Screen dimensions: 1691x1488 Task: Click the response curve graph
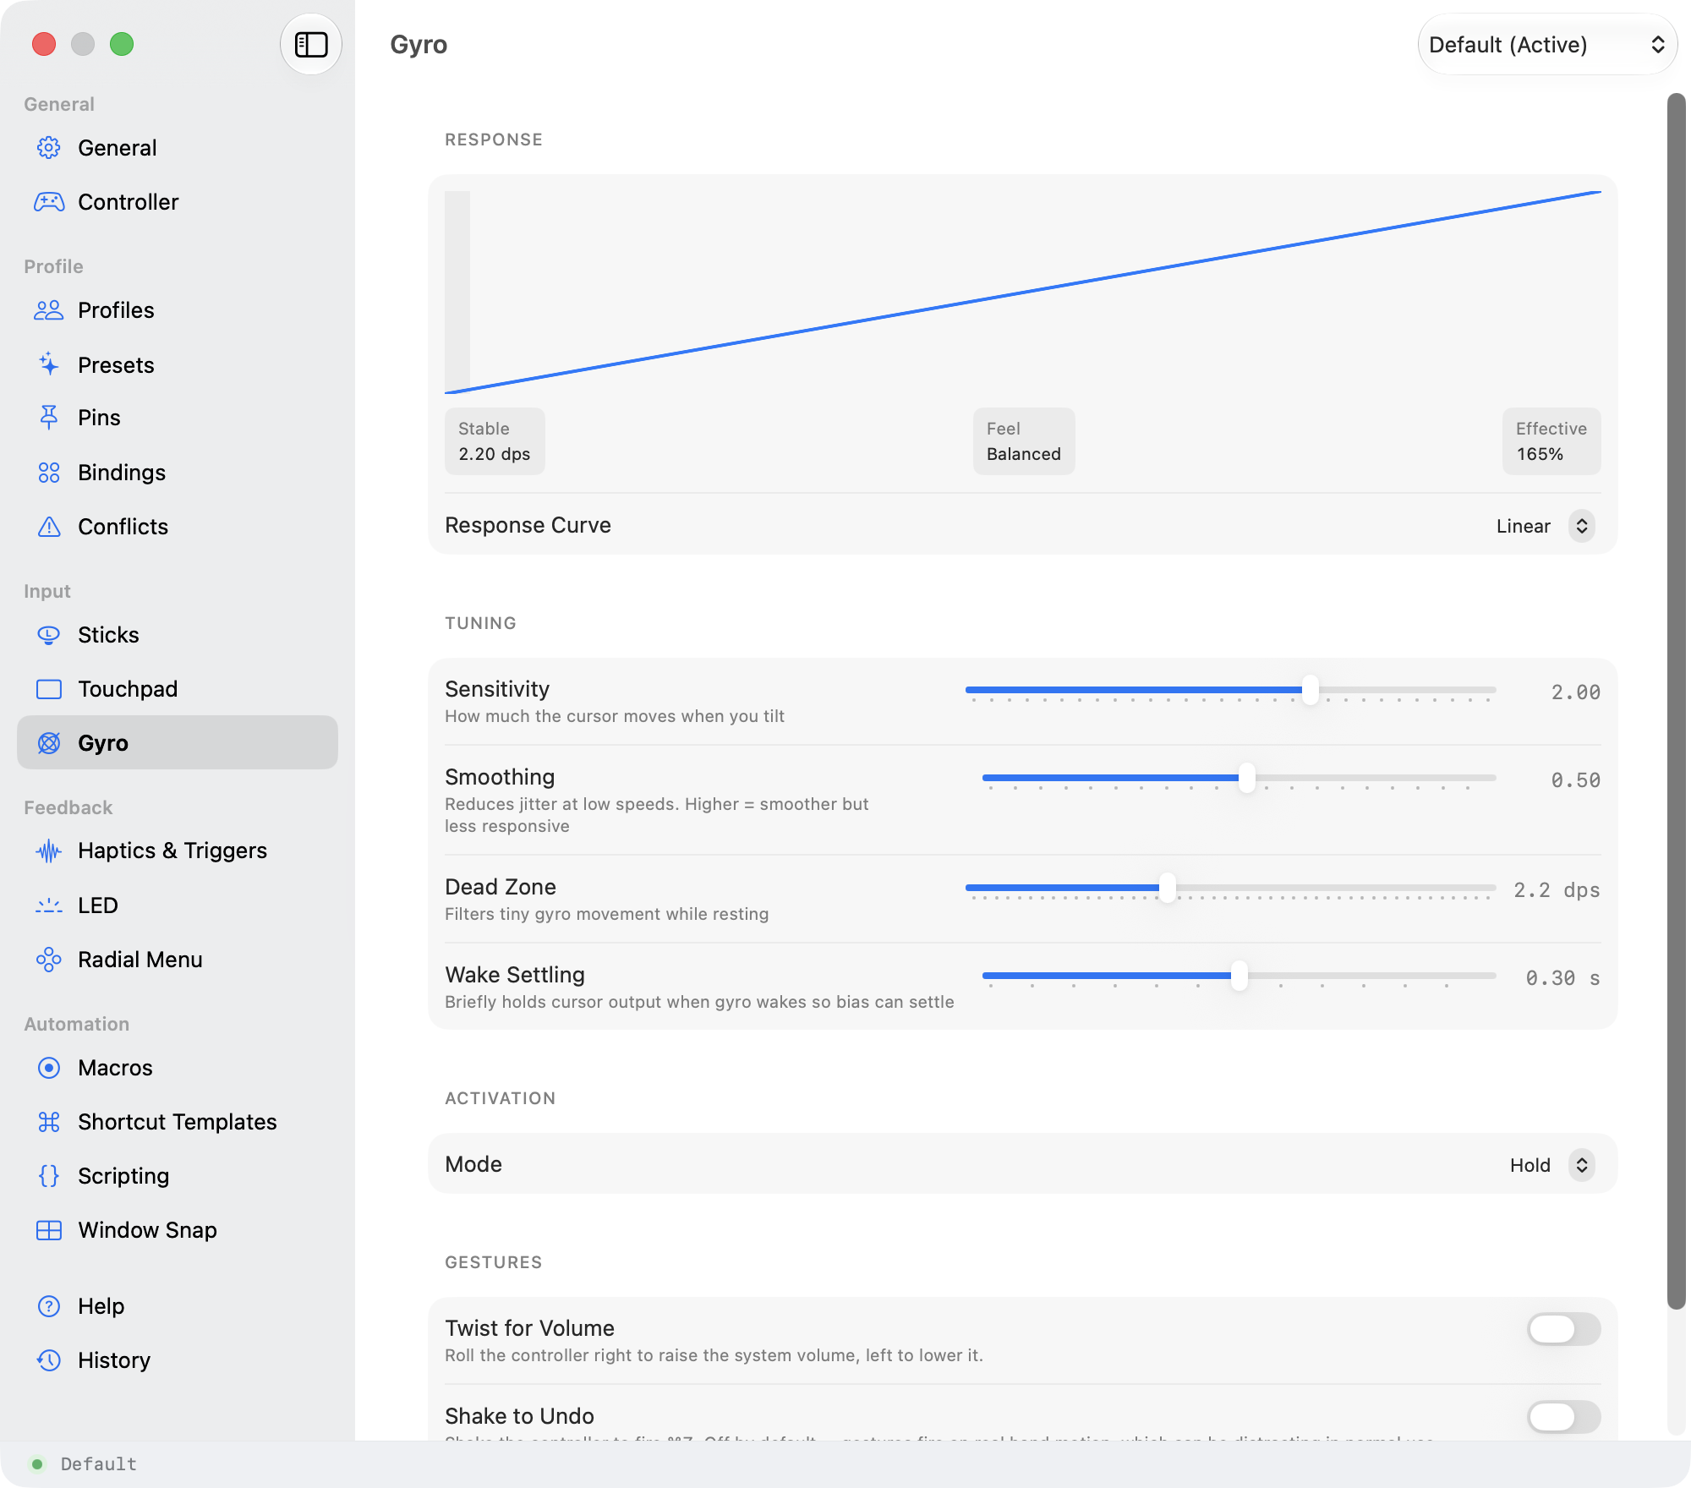(1023, 293)
